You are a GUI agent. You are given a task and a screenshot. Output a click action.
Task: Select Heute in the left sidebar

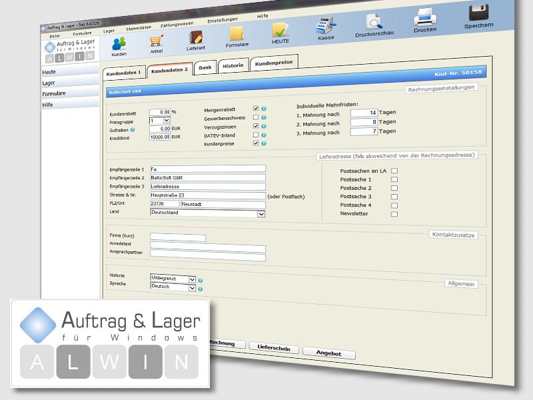[x=70, y=71]
